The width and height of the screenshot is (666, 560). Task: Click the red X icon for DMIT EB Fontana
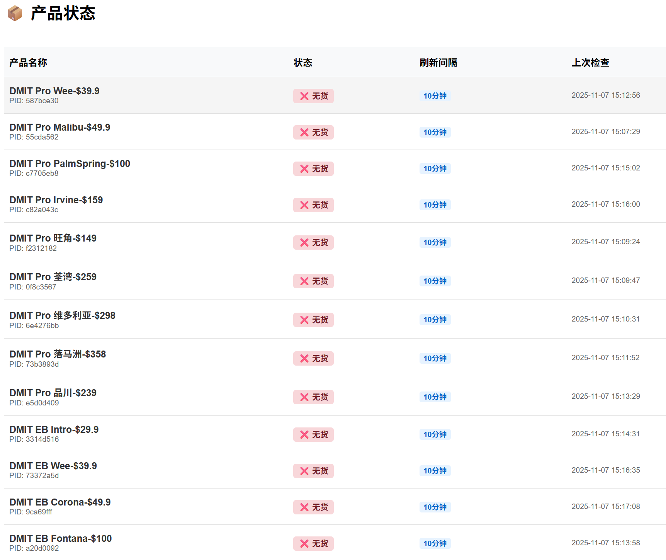click(x=304, y=544)
